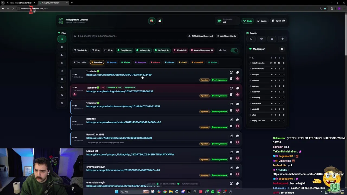The height and width of the screenshot is (195, 347).
Task: Click Onaylı Olmayanları Sil button
Action: point(202,50)
